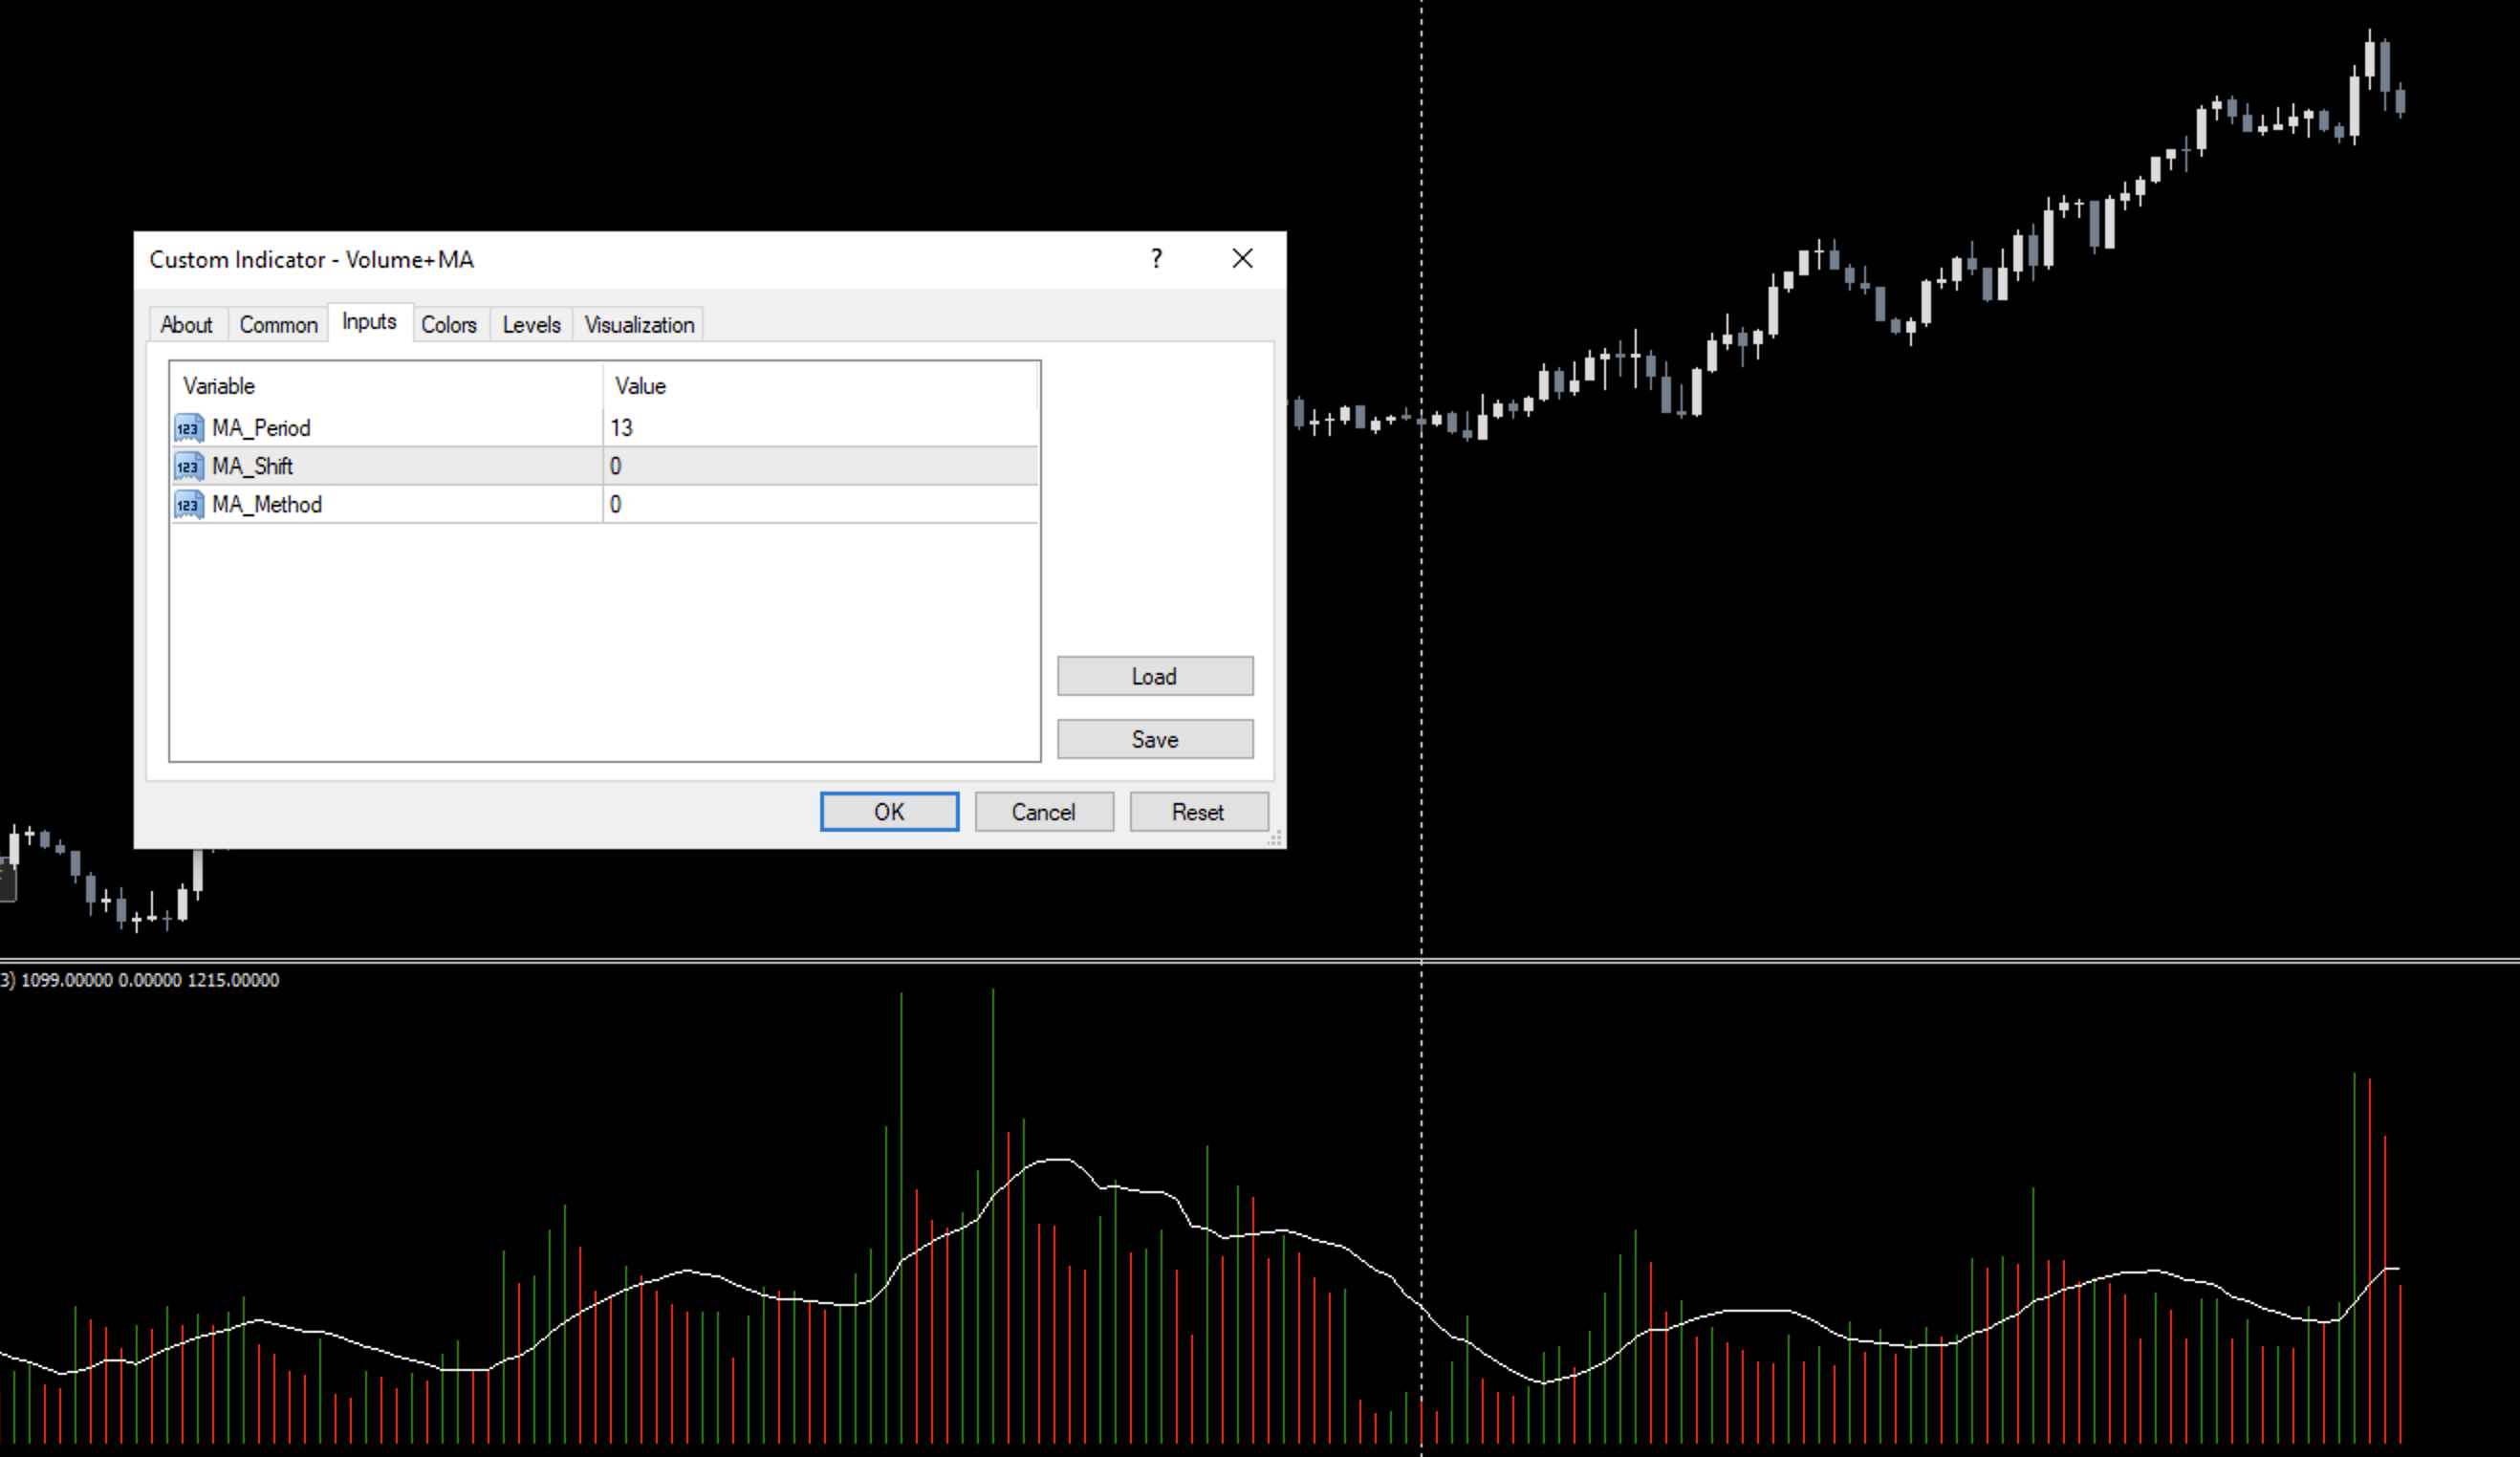Switch to the About tab
Image resolution: width=2520 pixels, height=1457 pixels.
[x=186, y=325]
